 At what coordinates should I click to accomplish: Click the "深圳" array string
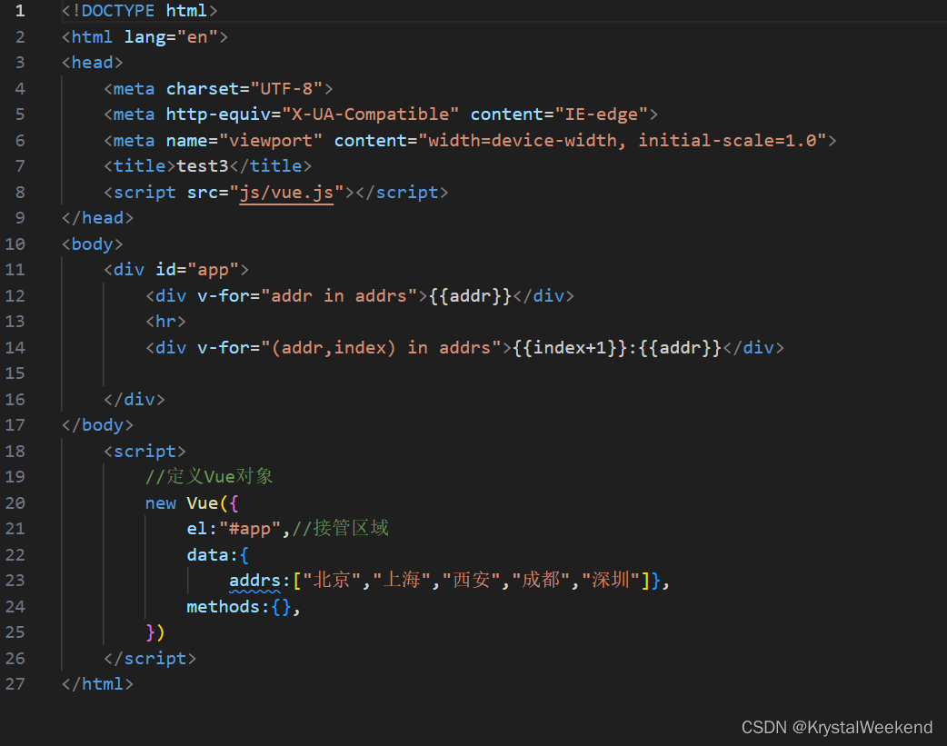tap(611, 581)
